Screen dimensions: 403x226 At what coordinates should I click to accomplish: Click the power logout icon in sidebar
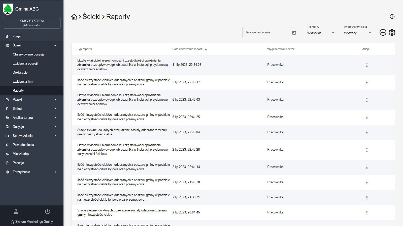tap(48, 211)
